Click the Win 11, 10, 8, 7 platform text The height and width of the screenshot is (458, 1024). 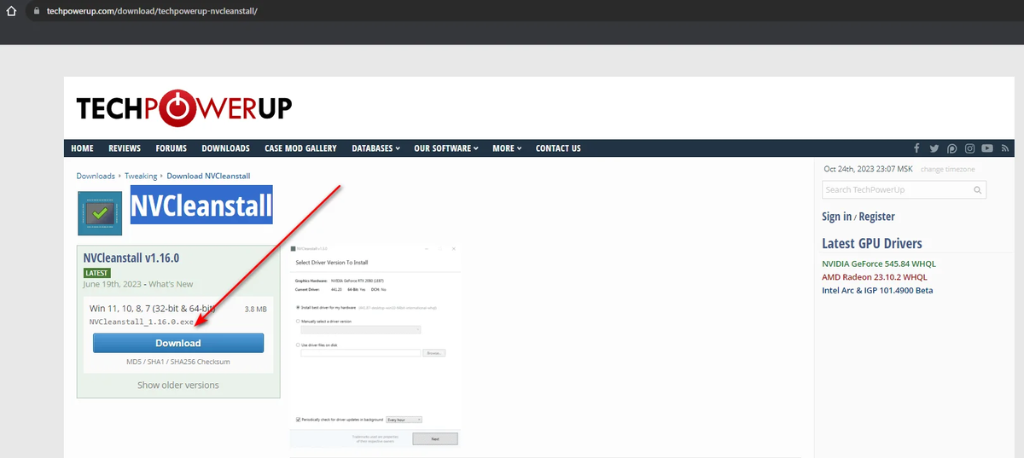152,308
